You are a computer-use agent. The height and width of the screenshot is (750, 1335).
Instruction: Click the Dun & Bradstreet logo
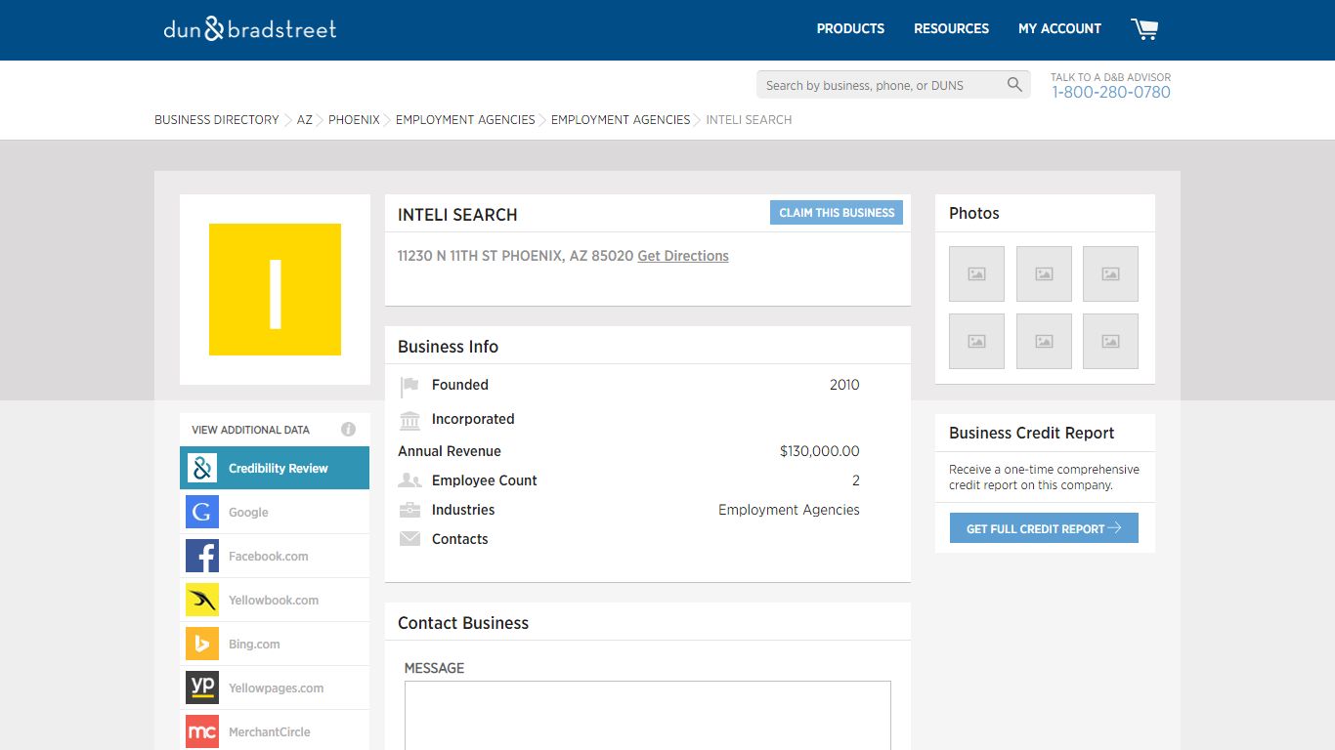250,28
